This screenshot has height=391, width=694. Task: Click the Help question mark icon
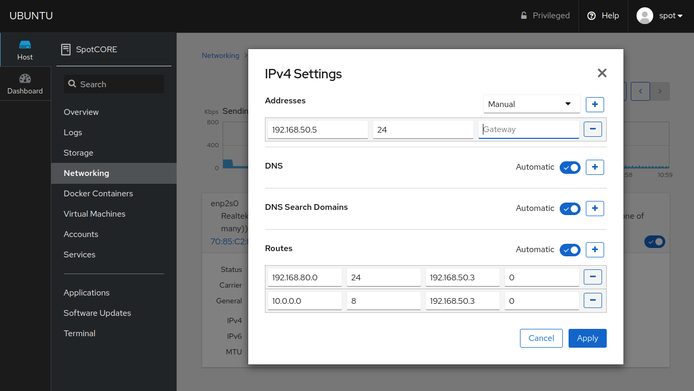[592, 16]
